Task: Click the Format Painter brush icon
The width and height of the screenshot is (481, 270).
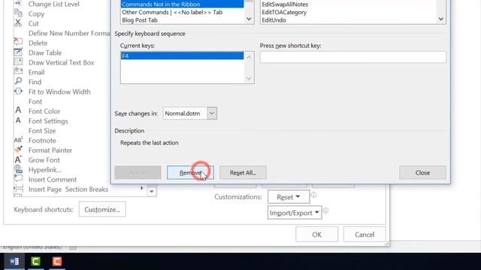Action: pos(18,150)
